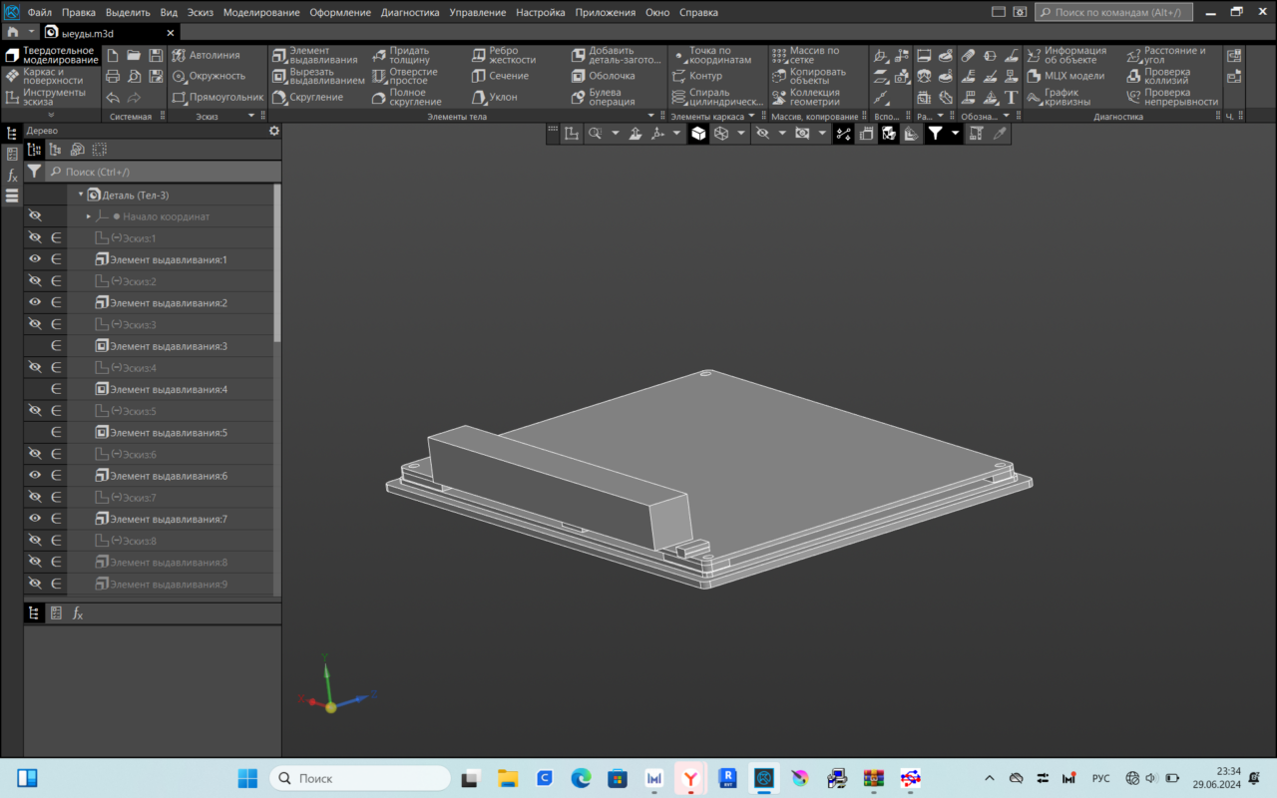Open the Оболочка shell tool
The height and width of the screenshot is (798, 1277).
tap(603, 76)
